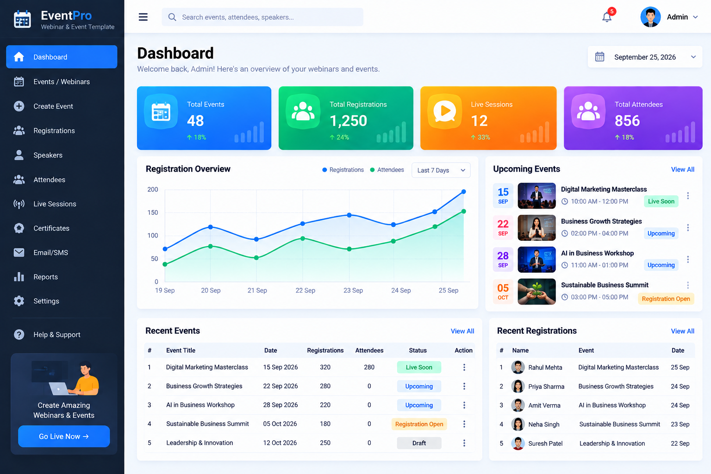Click the Total Events calendar icon
711x474 pixels.
tap(161, 112)
